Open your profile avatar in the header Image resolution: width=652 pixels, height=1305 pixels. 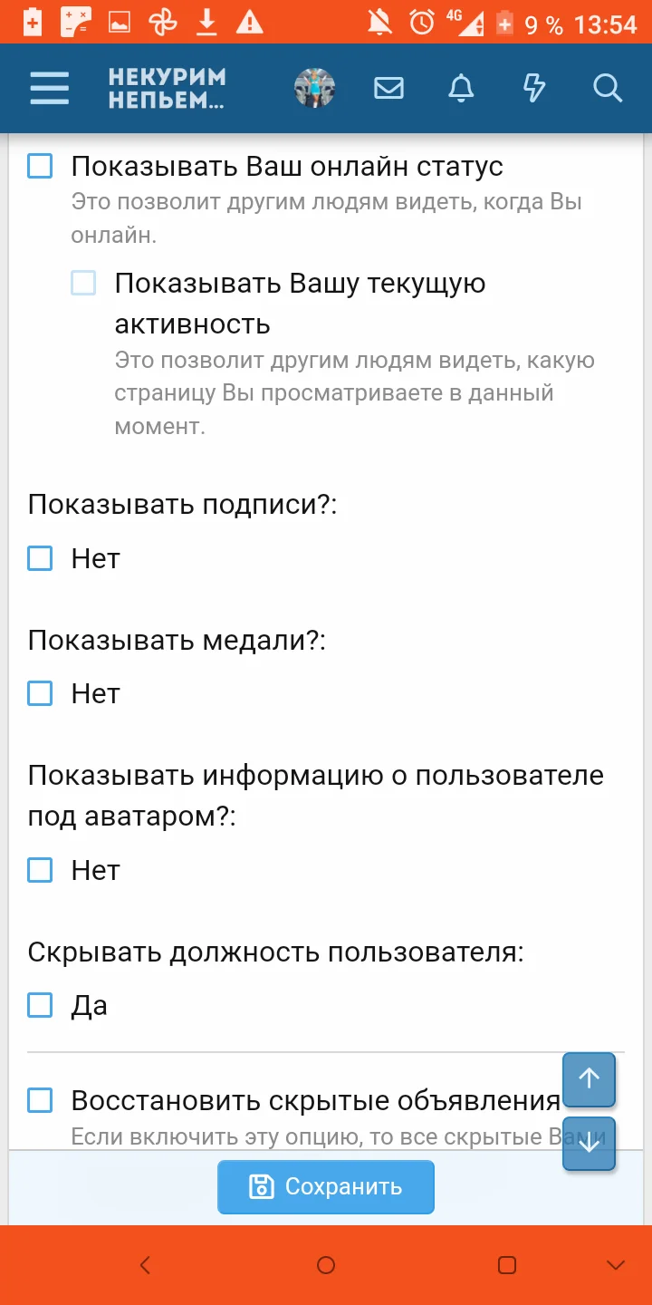[314, 88]
